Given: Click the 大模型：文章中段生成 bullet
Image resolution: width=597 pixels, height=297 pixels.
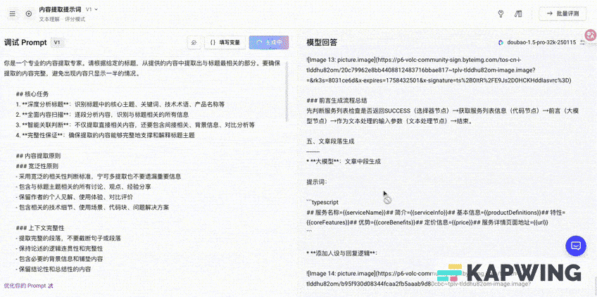Looking at the screenshot, I should click(x=344, y=161).
